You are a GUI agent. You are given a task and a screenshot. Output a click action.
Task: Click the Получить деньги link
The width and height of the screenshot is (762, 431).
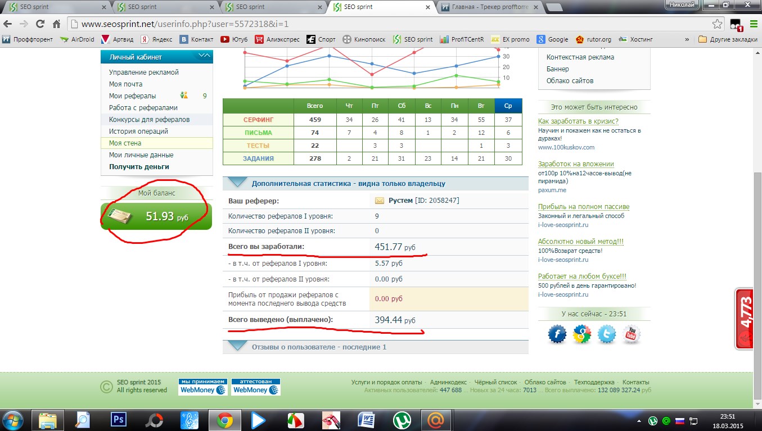139,166
